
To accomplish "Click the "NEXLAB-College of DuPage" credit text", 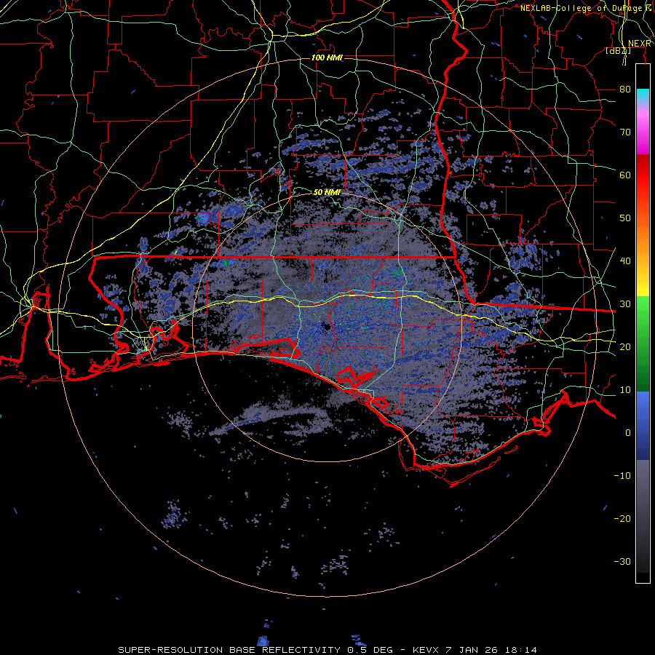I will 582,8.
